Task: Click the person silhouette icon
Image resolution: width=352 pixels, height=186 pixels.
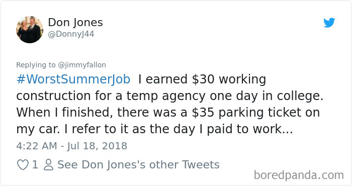Action: (x=48, y=165)
